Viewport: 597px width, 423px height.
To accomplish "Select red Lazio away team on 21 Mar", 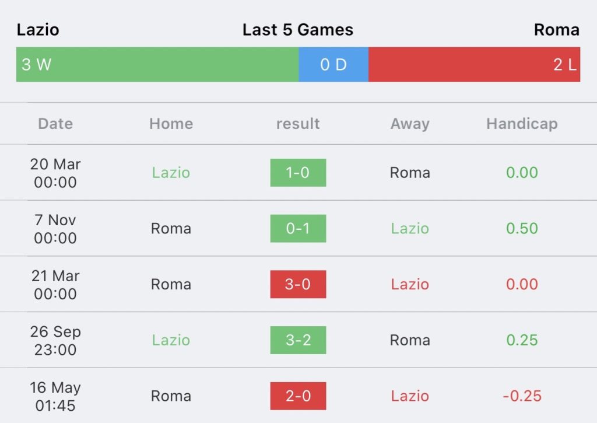I will (x=410, y=284).
